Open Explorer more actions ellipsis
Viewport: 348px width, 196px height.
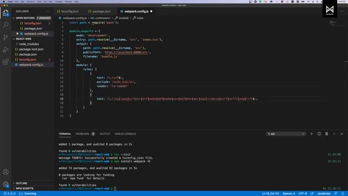pos(48,11)
